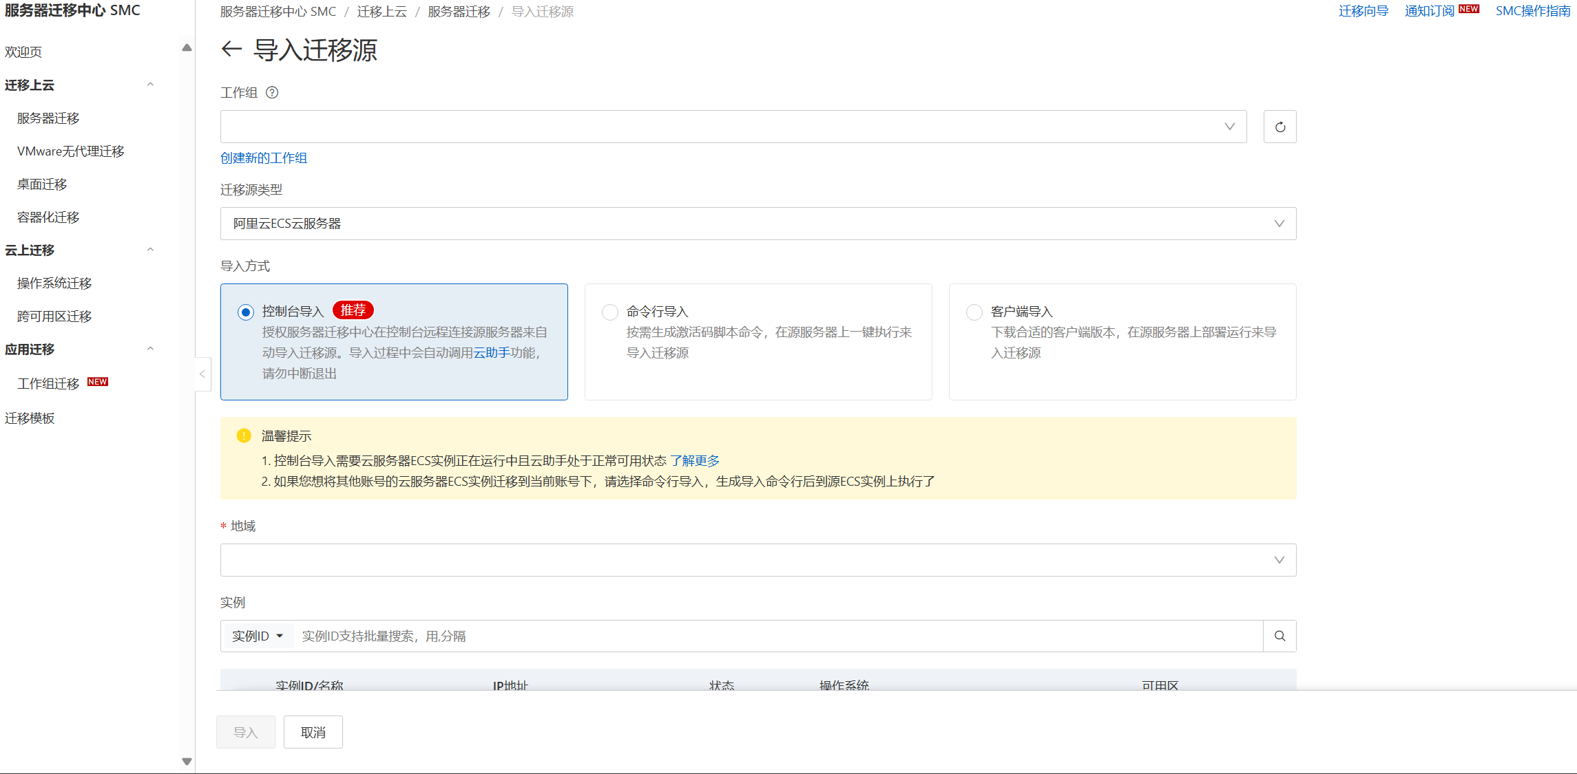Click the yellow 温馨提示 warning icon
Viewport: 1577px width, 774px height.
(x=244, y=436)
